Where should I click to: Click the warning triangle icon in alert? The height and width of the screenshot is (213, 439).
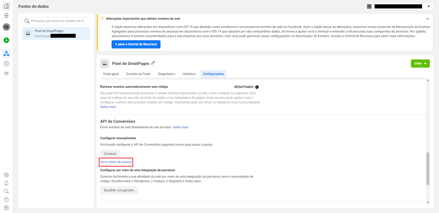pyautogui.click(x=102, y=18)
